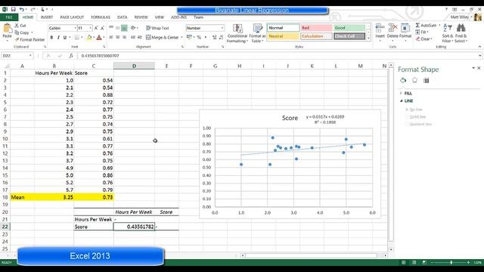This screenshot has width=484, height=272.
Task: Switch to Page Layout view in status bar
Action: [414, 262]
